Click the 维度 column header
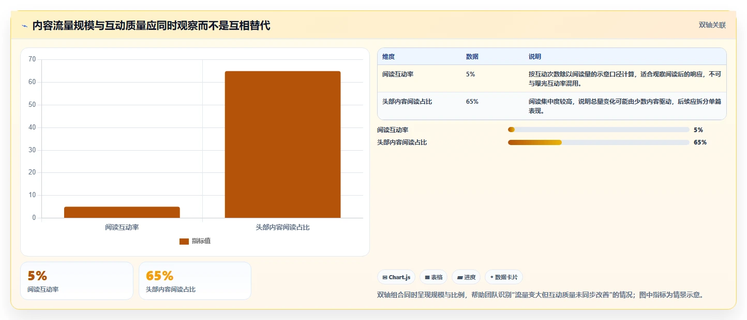Viewport: 747px width, 320px height. click(x=389, y=57)
